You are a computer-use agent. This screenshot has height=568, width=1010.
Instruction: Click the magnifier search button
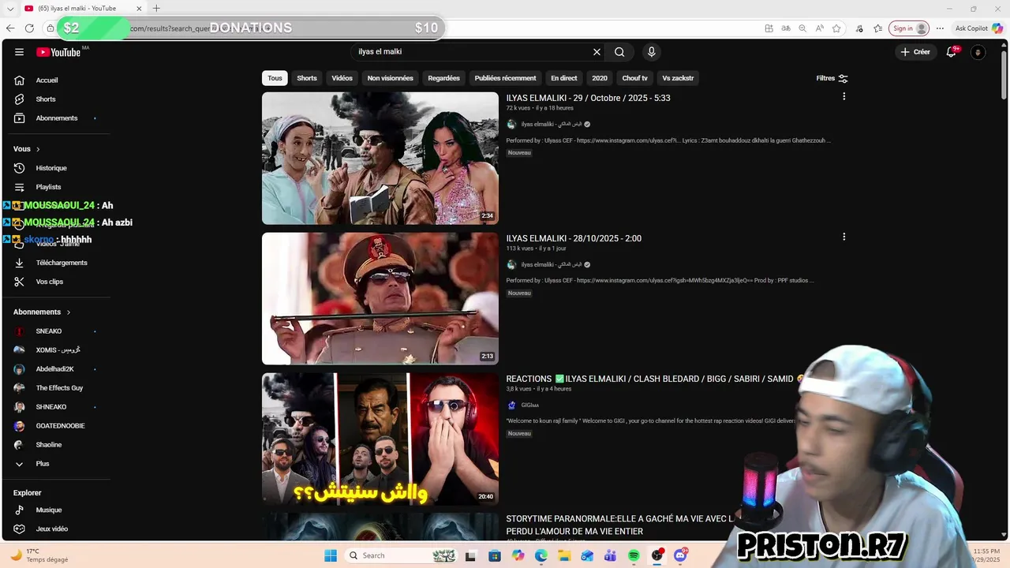point(619,52)
